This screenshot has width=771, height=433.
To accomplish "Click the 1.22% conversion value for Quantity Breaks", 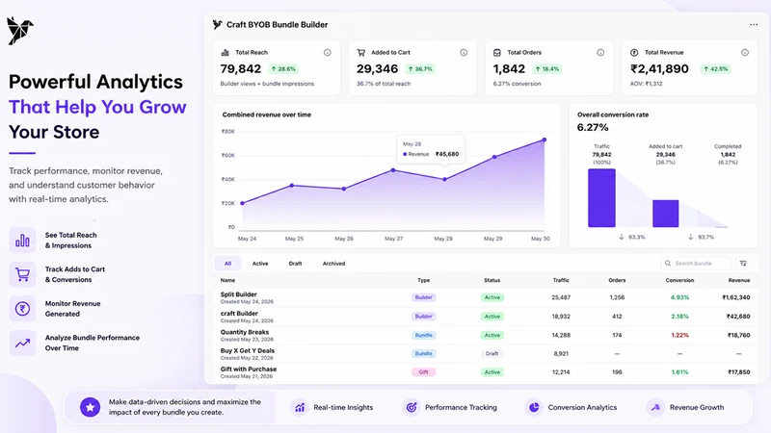I will 679,335.
